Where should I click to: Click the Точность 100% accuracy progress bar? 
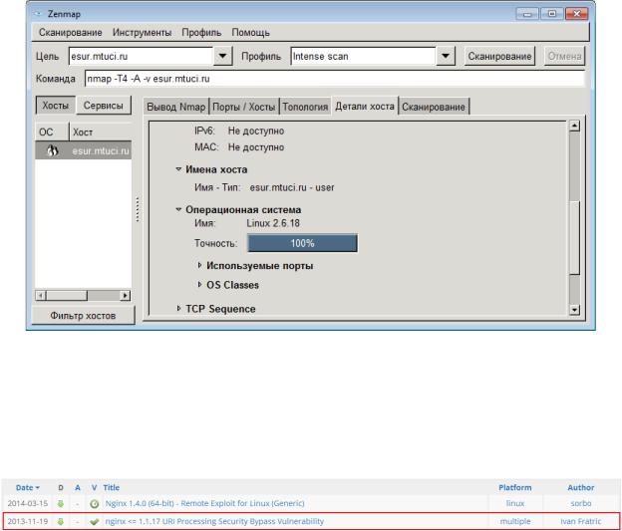(x=302, y=243)
